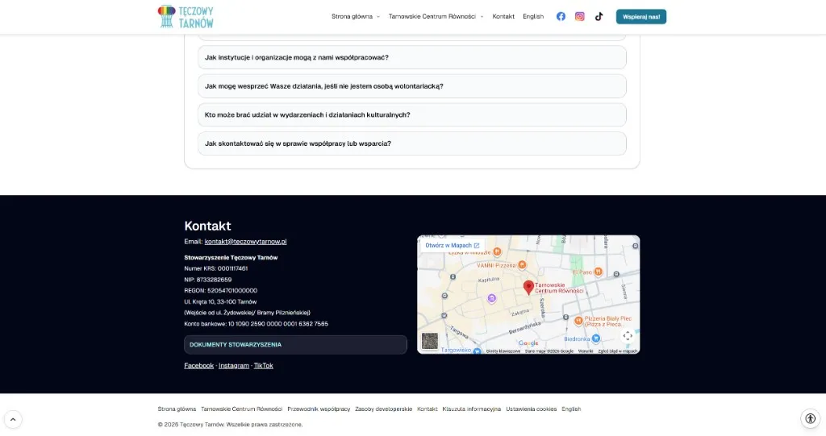Switch to English via the footer link

coord(571,409)
